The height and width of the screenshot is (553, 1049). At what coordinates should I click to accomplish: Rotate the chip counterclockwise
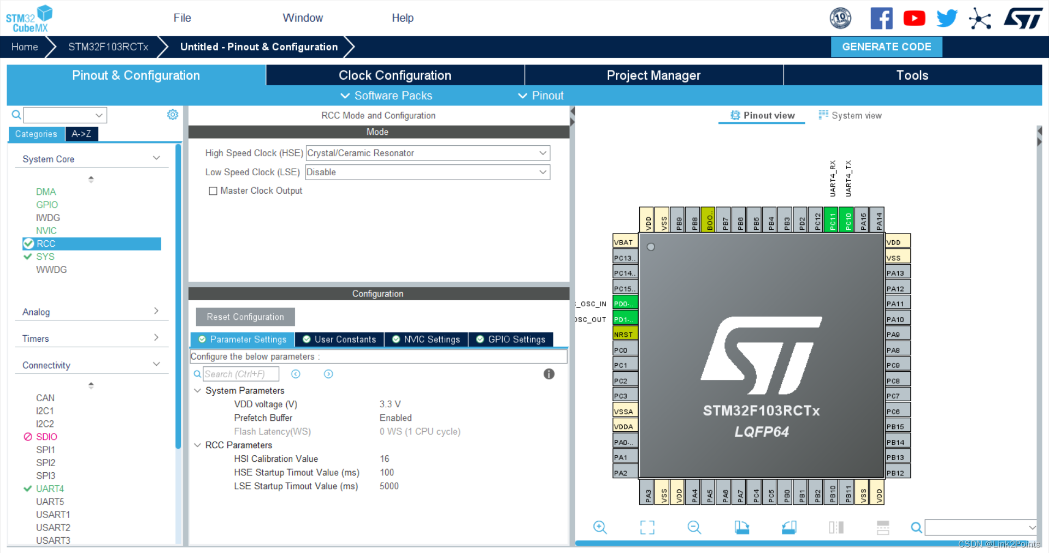point(789,527)
